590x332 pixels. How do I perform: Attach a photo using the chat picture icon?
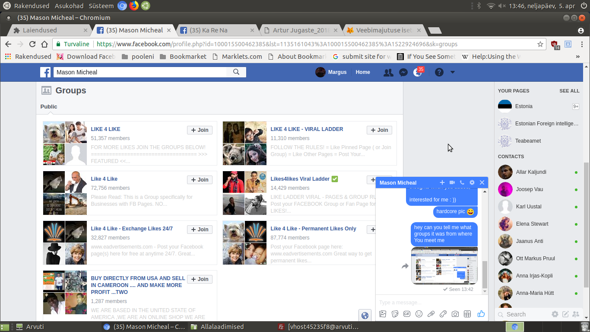[x=383, y=314]
